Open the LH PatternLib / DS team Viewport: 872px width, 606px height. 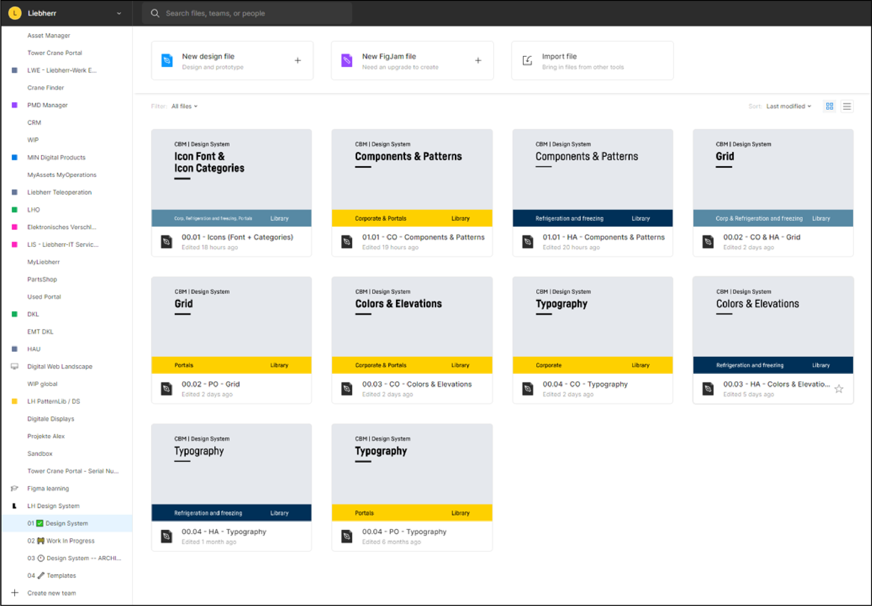click(54, 401)
